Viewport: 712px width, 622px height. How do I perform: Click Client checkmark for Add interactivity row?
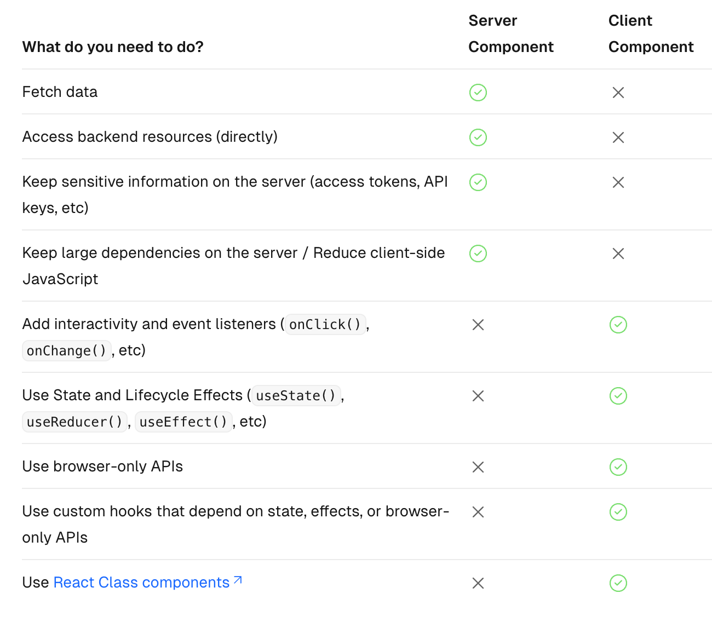tap(618, 325)
